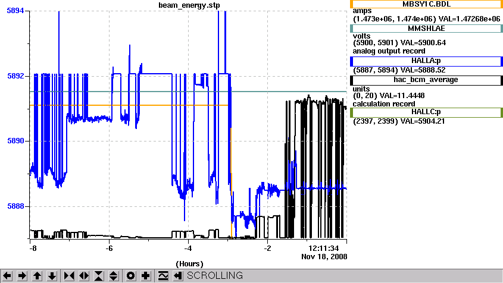
Task: Pan the plot left with the left arrow
Action: point(7,276)
